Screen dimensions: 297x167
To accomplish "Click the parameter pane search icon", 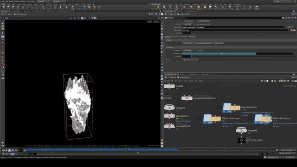I will click(x=289, y=18).
